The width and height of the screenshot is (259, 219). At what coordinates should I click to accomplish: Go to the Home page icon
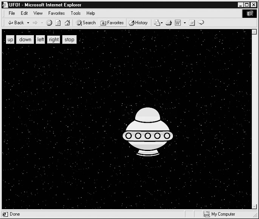click(x=67, y=23)
